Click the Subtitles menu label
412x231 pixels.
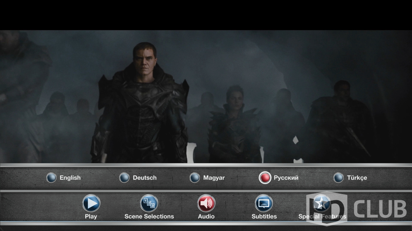pos(264,217)
